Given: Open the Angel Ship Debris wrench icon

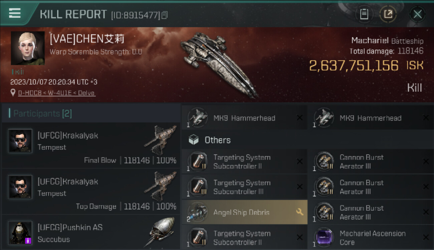Looking at the screenshot, I should (299, 212).
